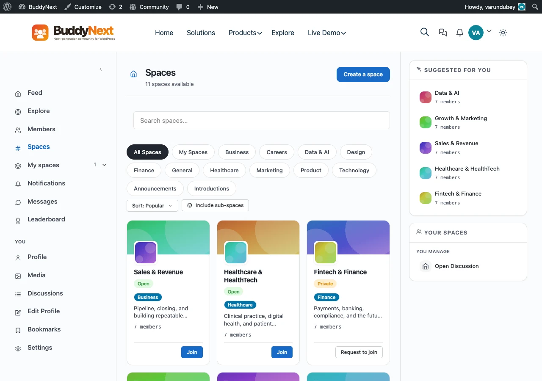This screenshot has height=381, width=542.
Task: Click the Edit Profile pencil icon
Action: click(18, 312)
